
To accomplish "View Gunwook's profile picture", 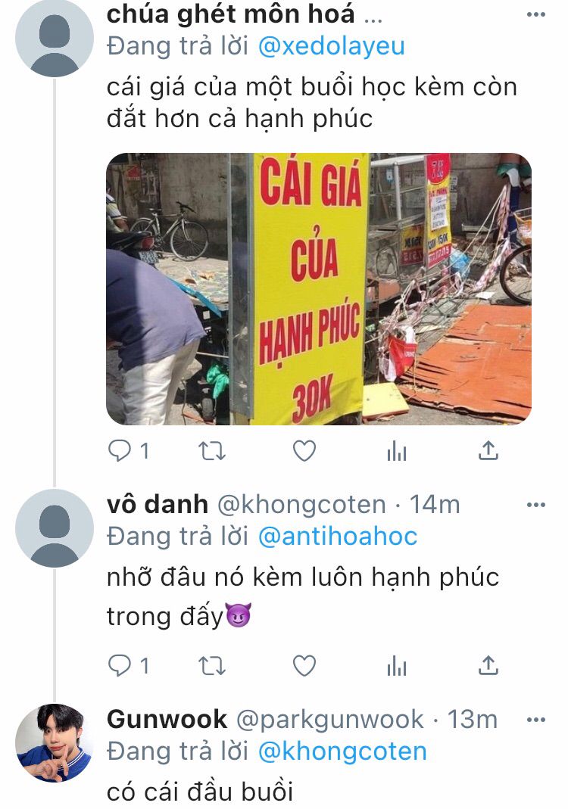I will (x=55, y=743).
